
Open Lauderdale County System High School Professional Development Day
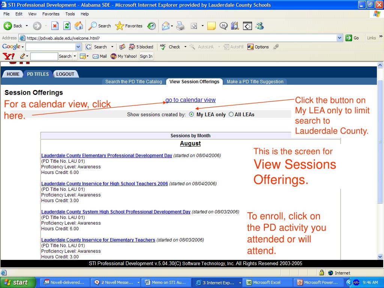click(x=116, y=212)
